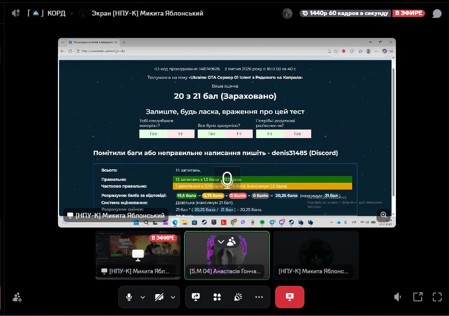This screenshot has width=449, height=316.
Task: Reload the page with the browser refresh icon
Action: point(70,51)
